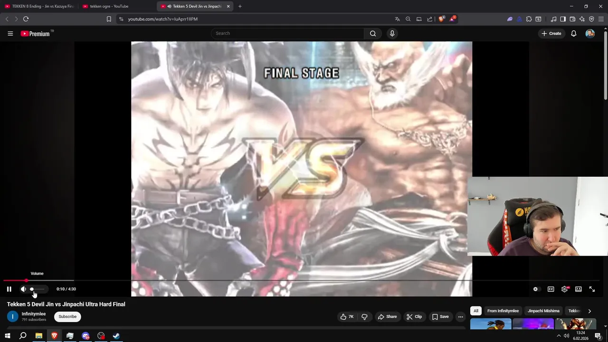Image resolution: width=608 pixels, height=342 pixels.
Task: Bookmark this page
Action: [109, 19]
